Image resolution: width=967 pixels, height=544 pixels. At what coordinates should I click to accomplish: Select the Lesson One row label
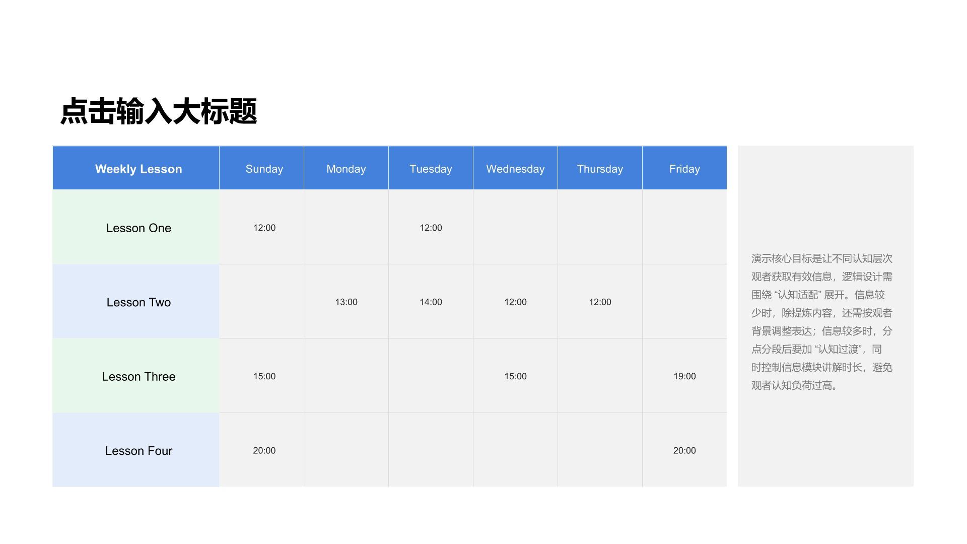coord(138,228)
